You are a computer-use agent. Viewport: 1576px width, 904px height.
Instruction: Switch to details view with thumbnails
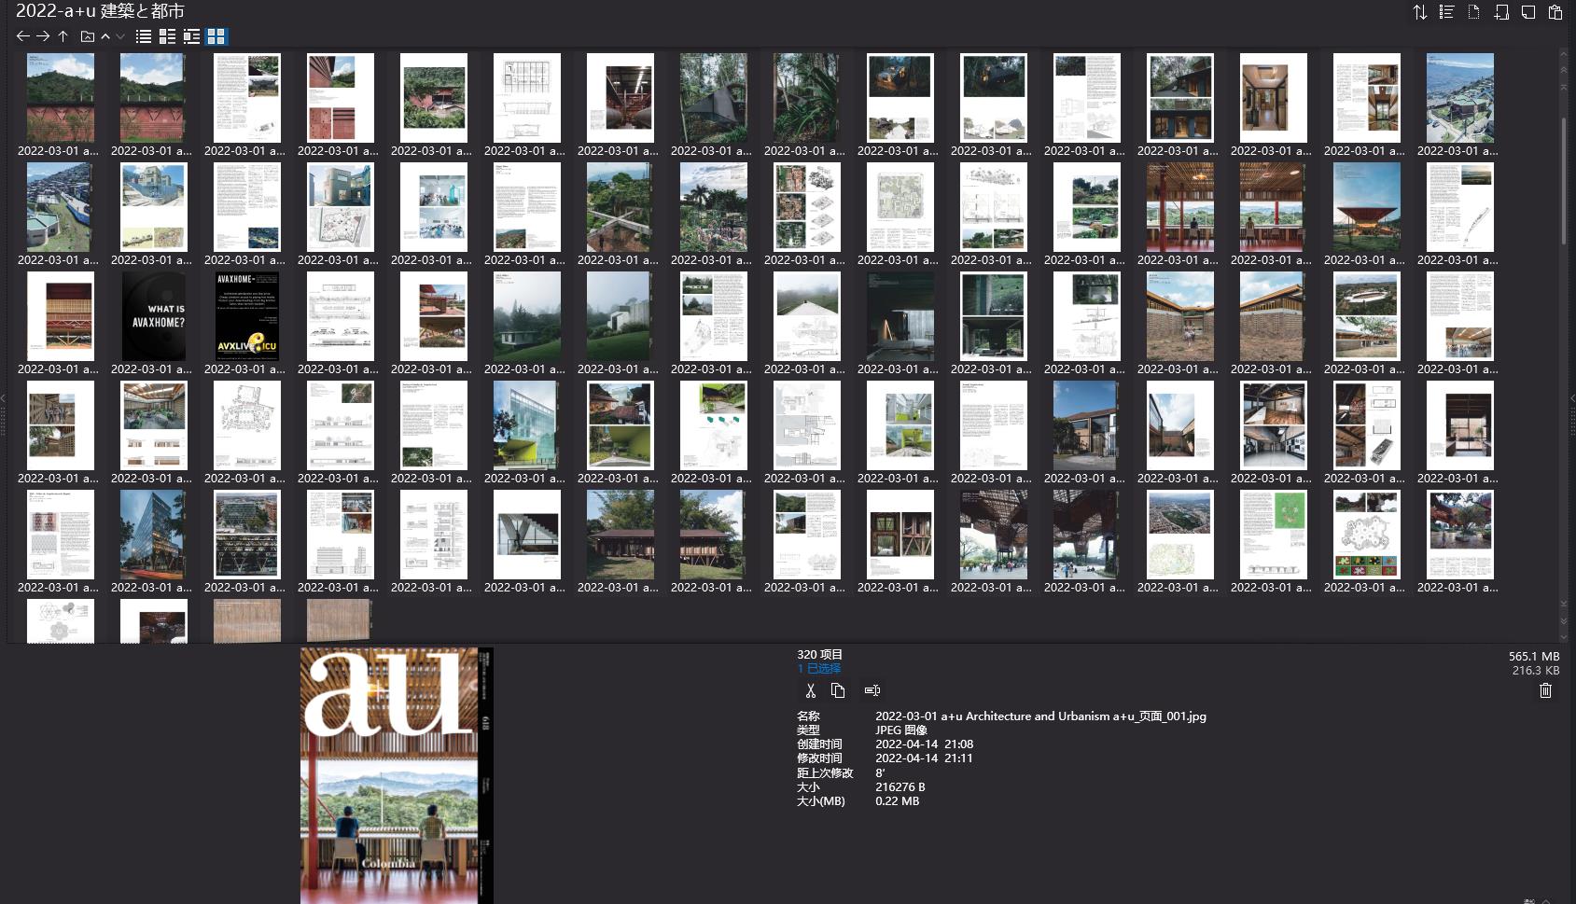tap(168, 36)
